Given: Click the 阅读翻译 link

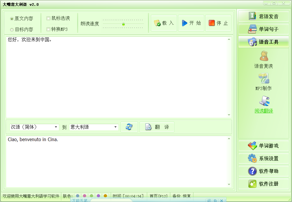Looking at the screenshot, I should (x=264, y=111).
